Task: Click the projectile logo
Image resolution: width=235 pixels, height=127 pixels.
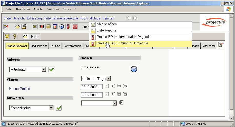Action: click(214, 22)
